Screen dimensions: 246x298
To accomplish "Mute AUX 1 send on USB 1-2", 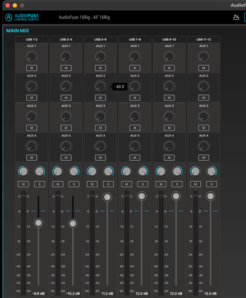I will coord(32,68).
